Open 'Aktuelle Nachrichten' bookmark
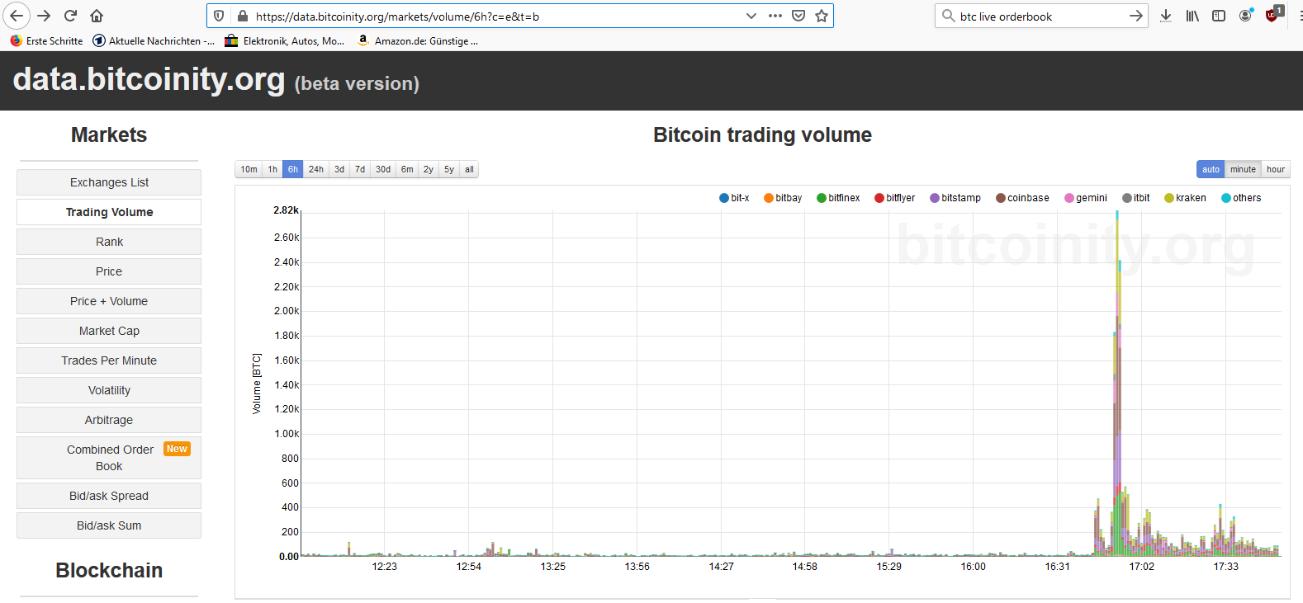The height and width of the screenshot is (603, 1303). pos(154,40)
